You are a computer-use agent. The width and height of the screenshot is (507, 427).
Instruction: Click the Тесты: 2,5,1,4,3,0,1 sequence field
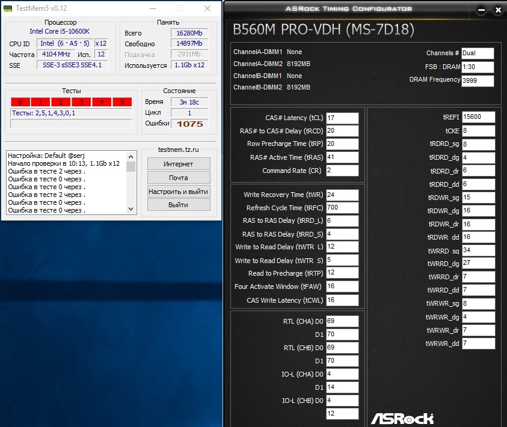pyautogui.click(x=71, y=113)
